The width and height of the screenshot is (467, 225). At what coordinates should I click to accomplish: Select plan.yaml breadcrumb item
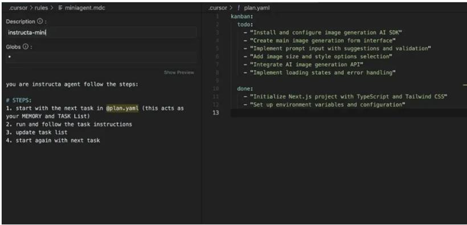[x=257, y=8]
